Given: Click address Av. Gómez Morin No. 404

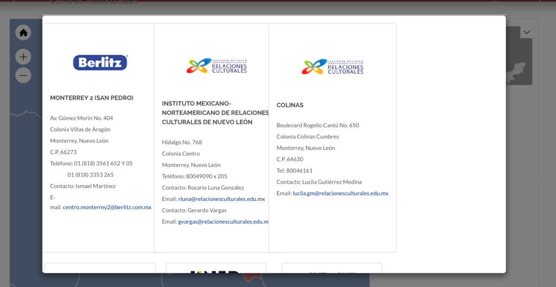Looking at the screenshot, I should (81, 118).
